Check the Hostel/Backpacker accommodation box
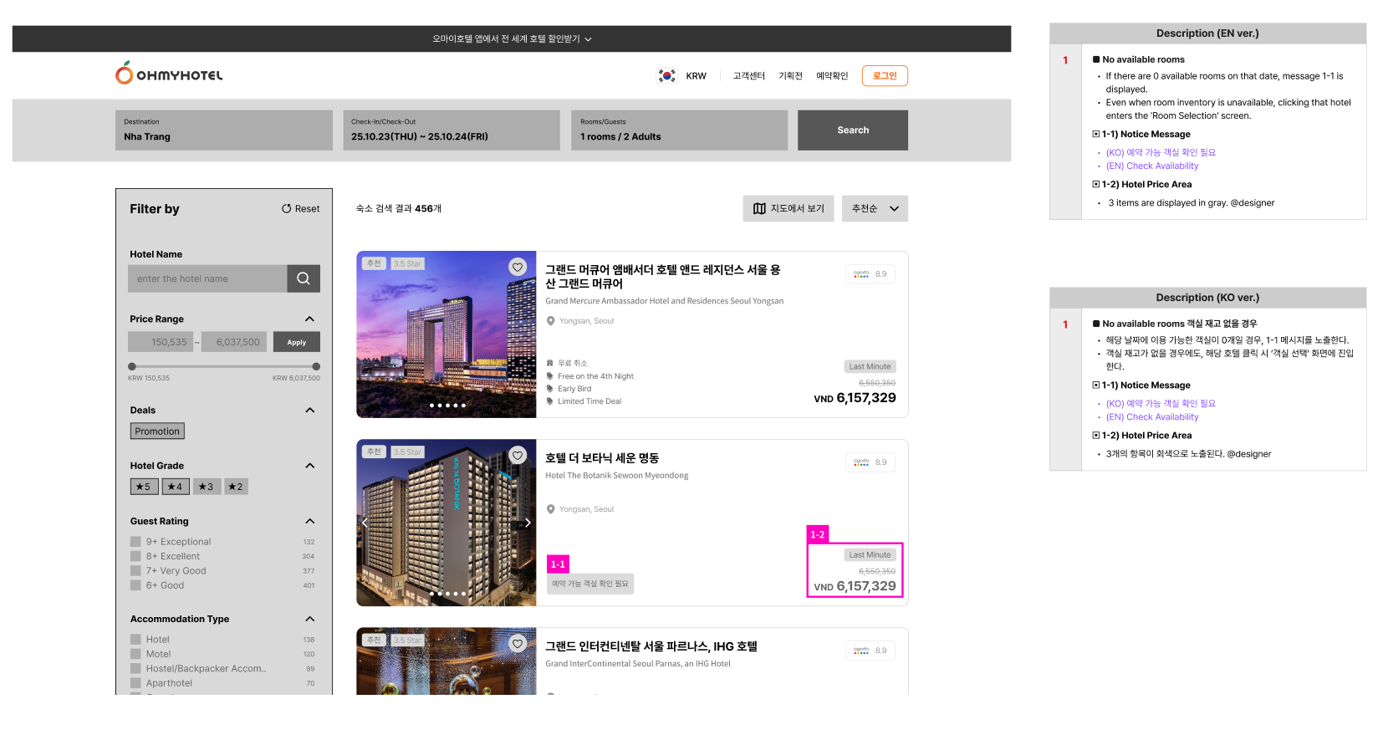1383x735 pixels. click(135, 669)
